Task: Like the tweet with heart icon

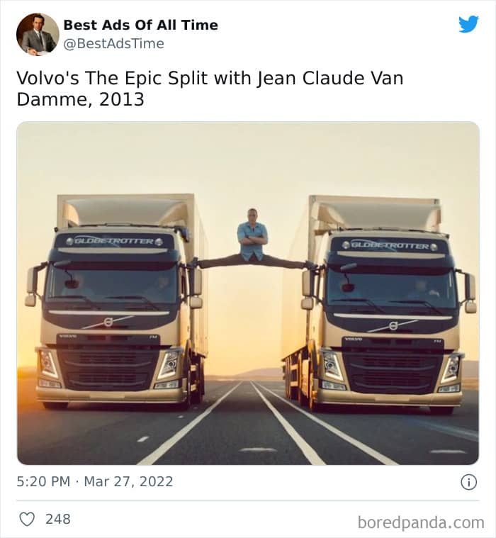Action: coord(27,519)
